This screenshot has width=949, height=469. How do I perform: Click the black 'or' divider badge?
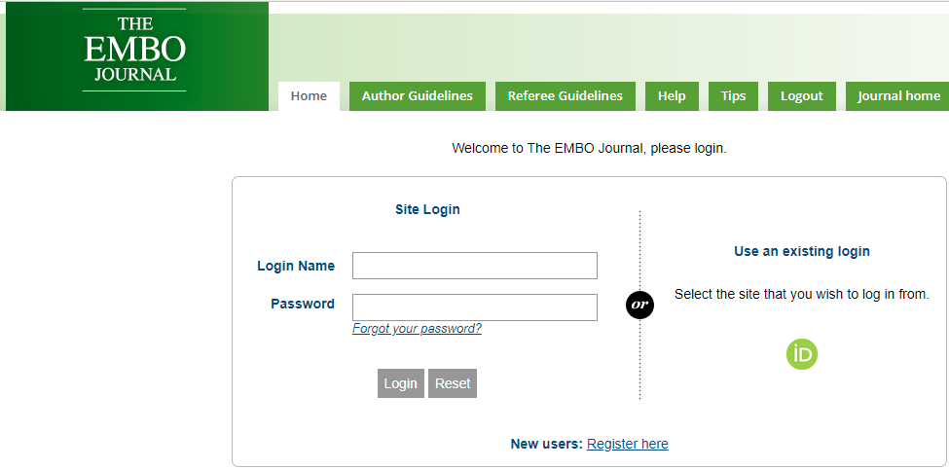click(x=639, y=305)
